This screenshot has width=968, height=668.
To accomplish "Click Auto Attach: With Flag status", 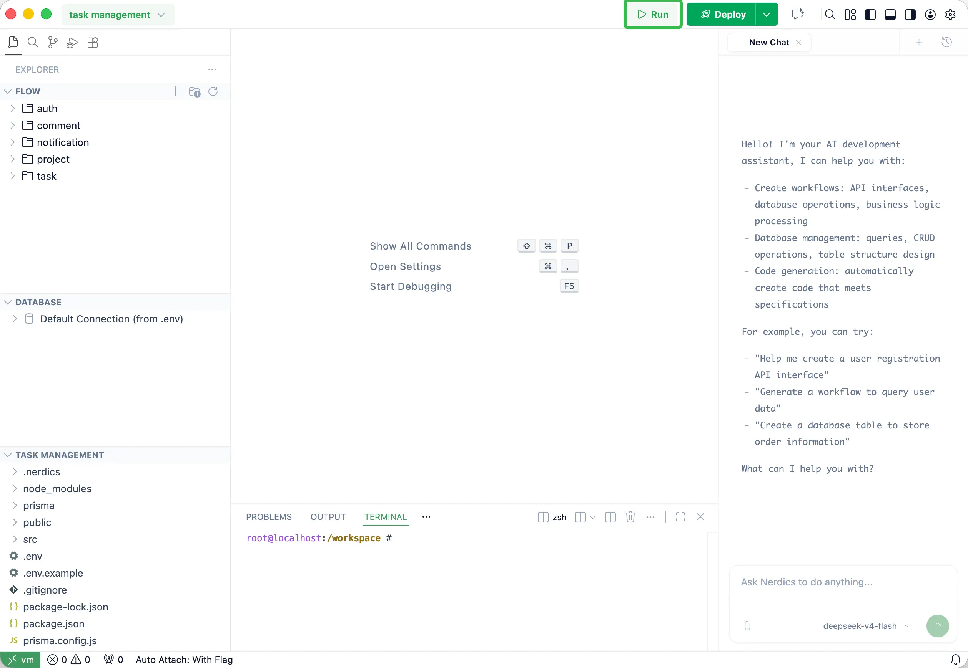I will (184, 660).
